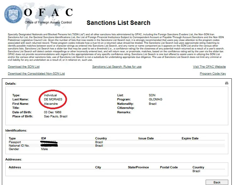
Task: Open Sanctions List Search: Rules for use
Action: tap(117, 67)
